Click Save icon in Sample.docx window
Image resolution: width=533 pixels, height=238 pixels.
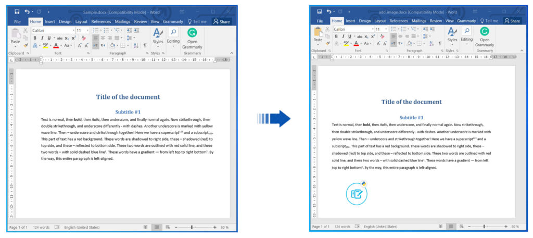point(17,11)
